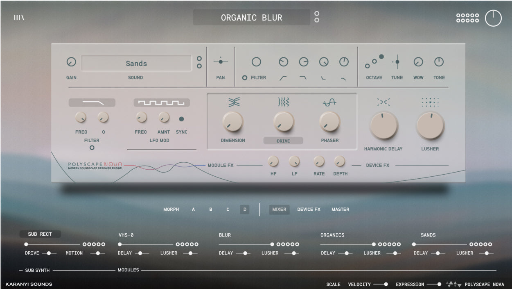512x289 pixels.
Task: Click the Lusher dotted icon
Action: (x=430, y=102)
